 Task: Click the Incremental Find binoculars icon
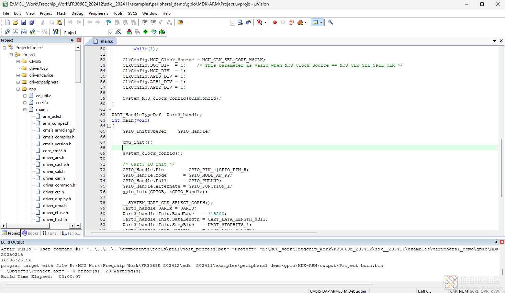248,22
